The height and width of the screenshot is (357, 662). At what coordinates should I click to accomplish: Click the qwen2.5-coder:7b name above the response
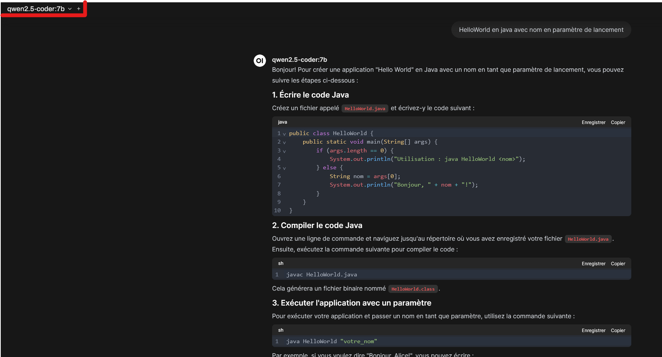tap(299, 59)
